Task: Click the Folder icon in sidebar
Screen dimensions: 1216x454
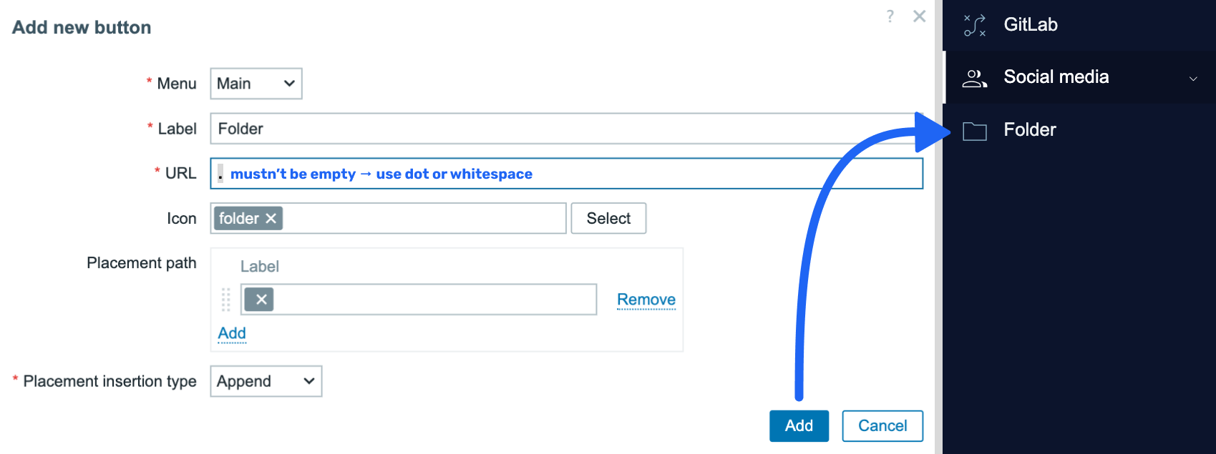Action: click(974, 131)
